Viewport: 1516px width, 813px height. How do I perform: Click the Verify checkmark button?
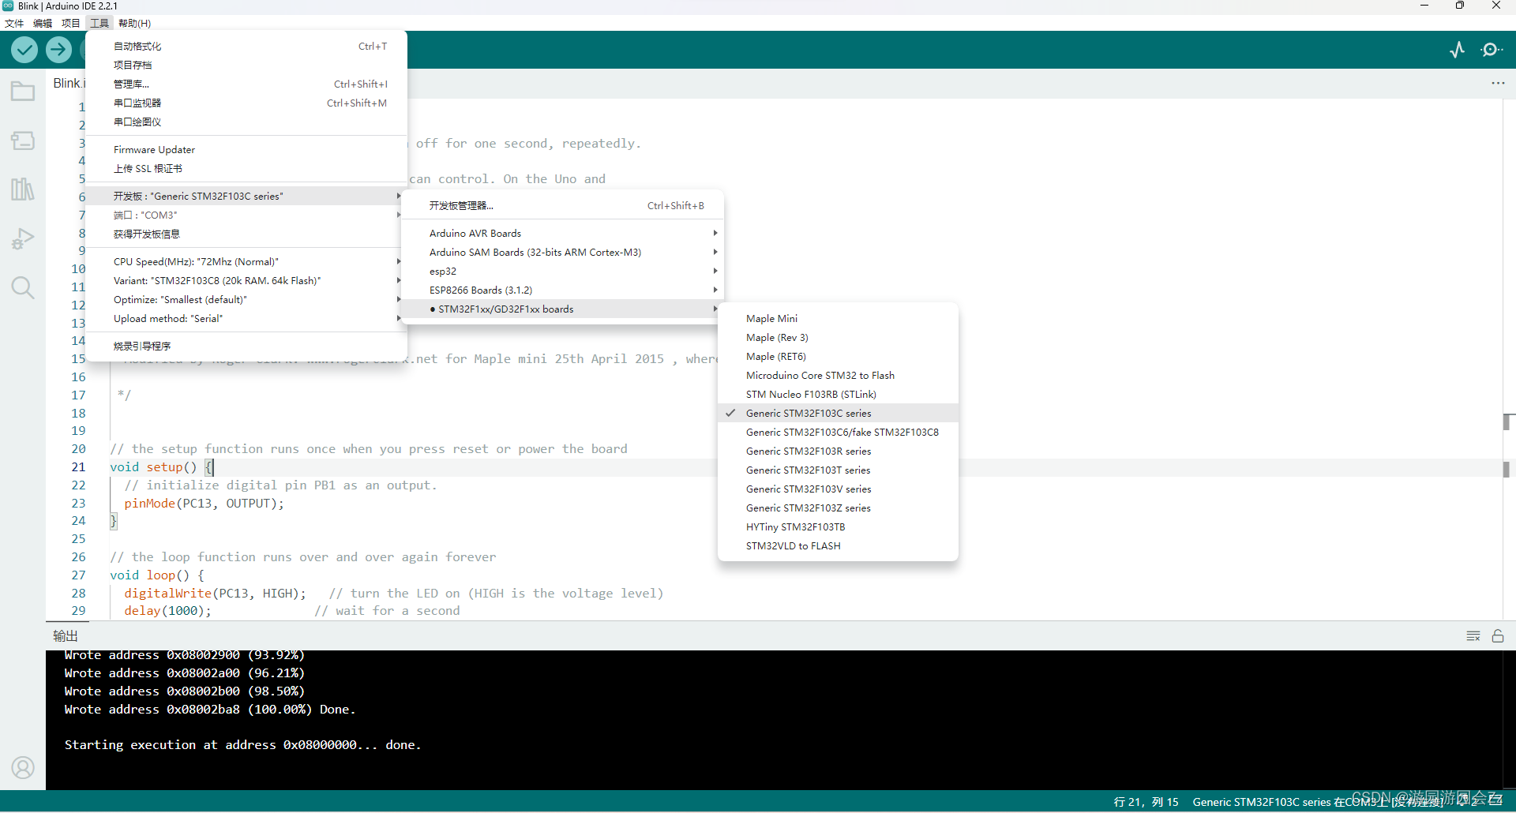(x=24, y=50)
